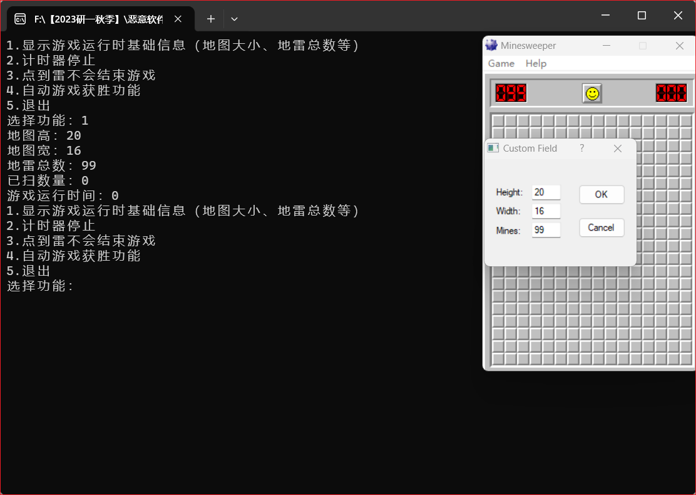Click the top-left cell of the minefield
Viewport: 696px width, 495px height.
tap(498, 121)
